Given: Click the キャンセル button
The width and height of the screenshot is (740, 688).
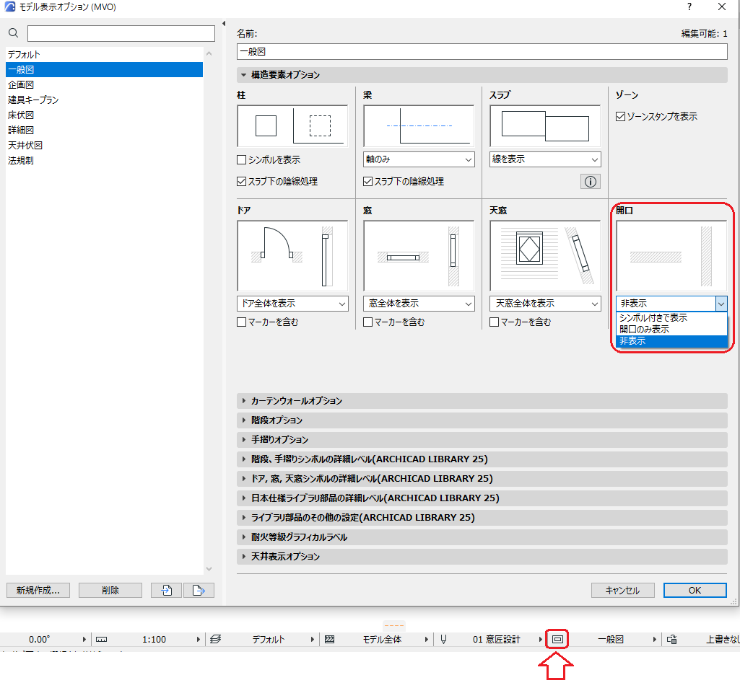Looking at the screenshot, I should 622,591.
